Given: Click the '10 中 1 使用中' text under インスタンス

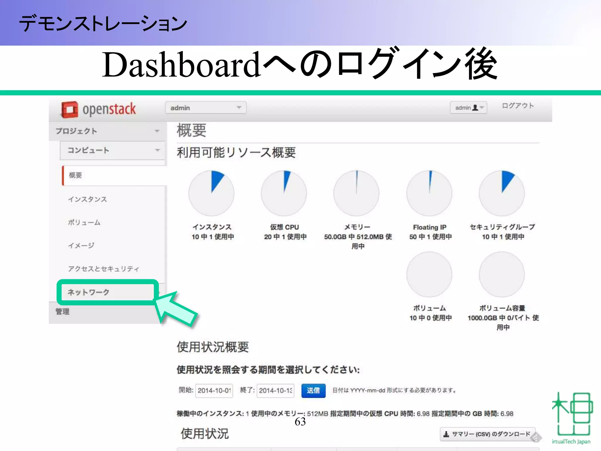Looking at the screenshot, I should (213, 237).
